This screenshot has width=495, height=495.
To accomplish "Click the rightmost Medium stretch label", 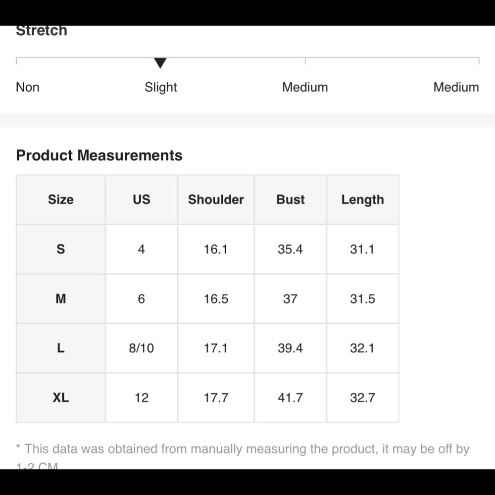I will coord(456,87).
